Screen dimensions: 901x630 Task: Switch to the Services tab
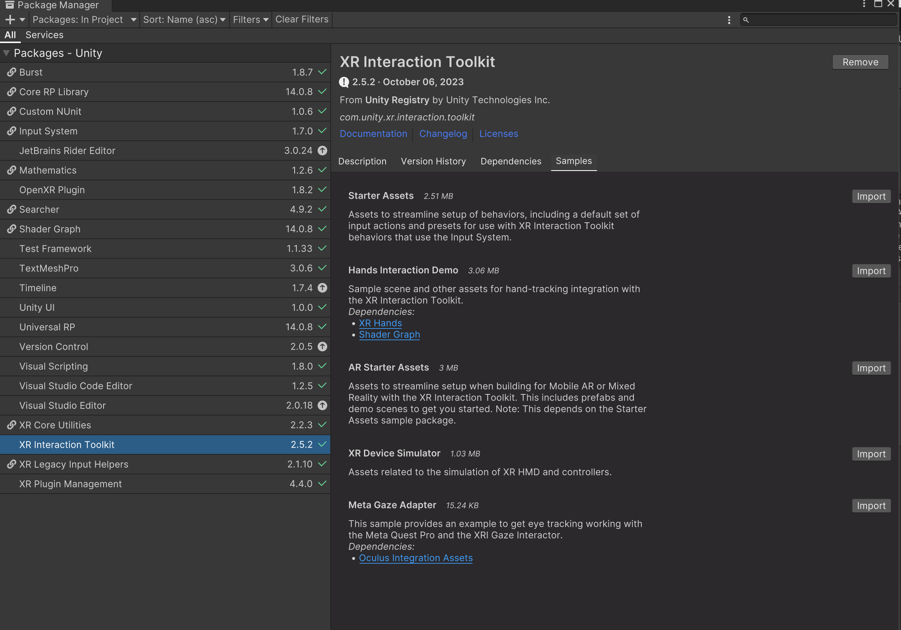(x=44, y=35)
